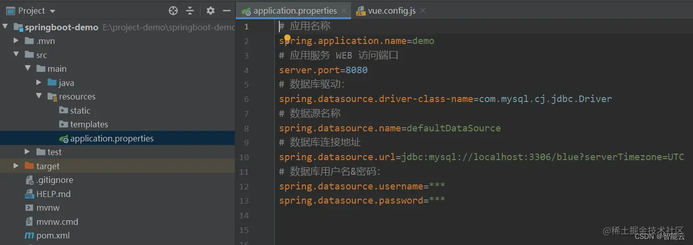Select the .mvn folder
Screen dimensions: 693x245
(x=45, y=41)
